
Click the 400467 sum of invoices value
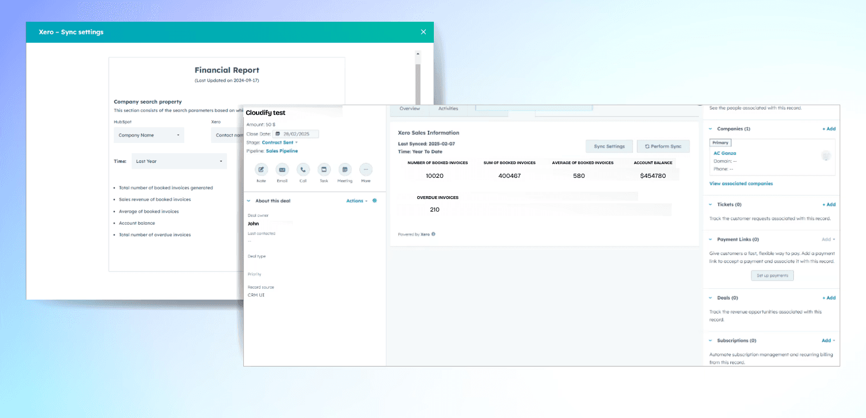[509, 176]
